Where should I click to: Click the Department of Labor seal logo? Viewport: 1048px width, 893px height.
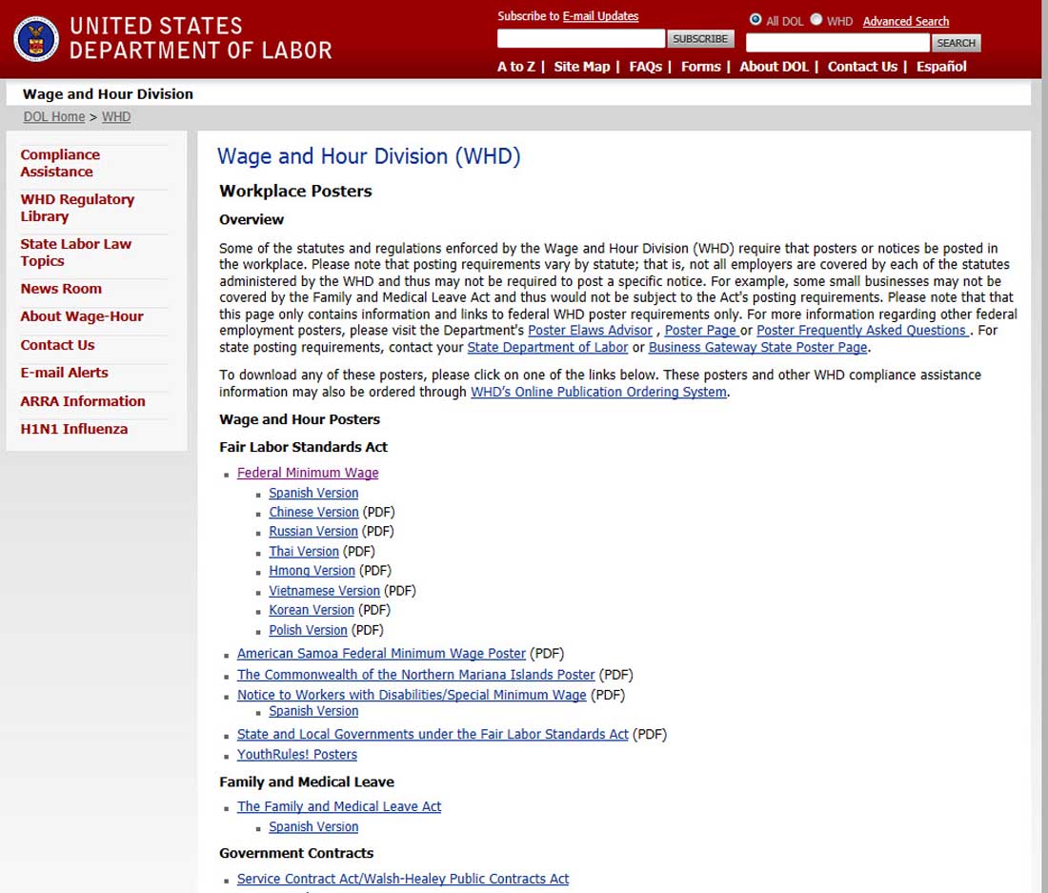(x=36, y=39)
